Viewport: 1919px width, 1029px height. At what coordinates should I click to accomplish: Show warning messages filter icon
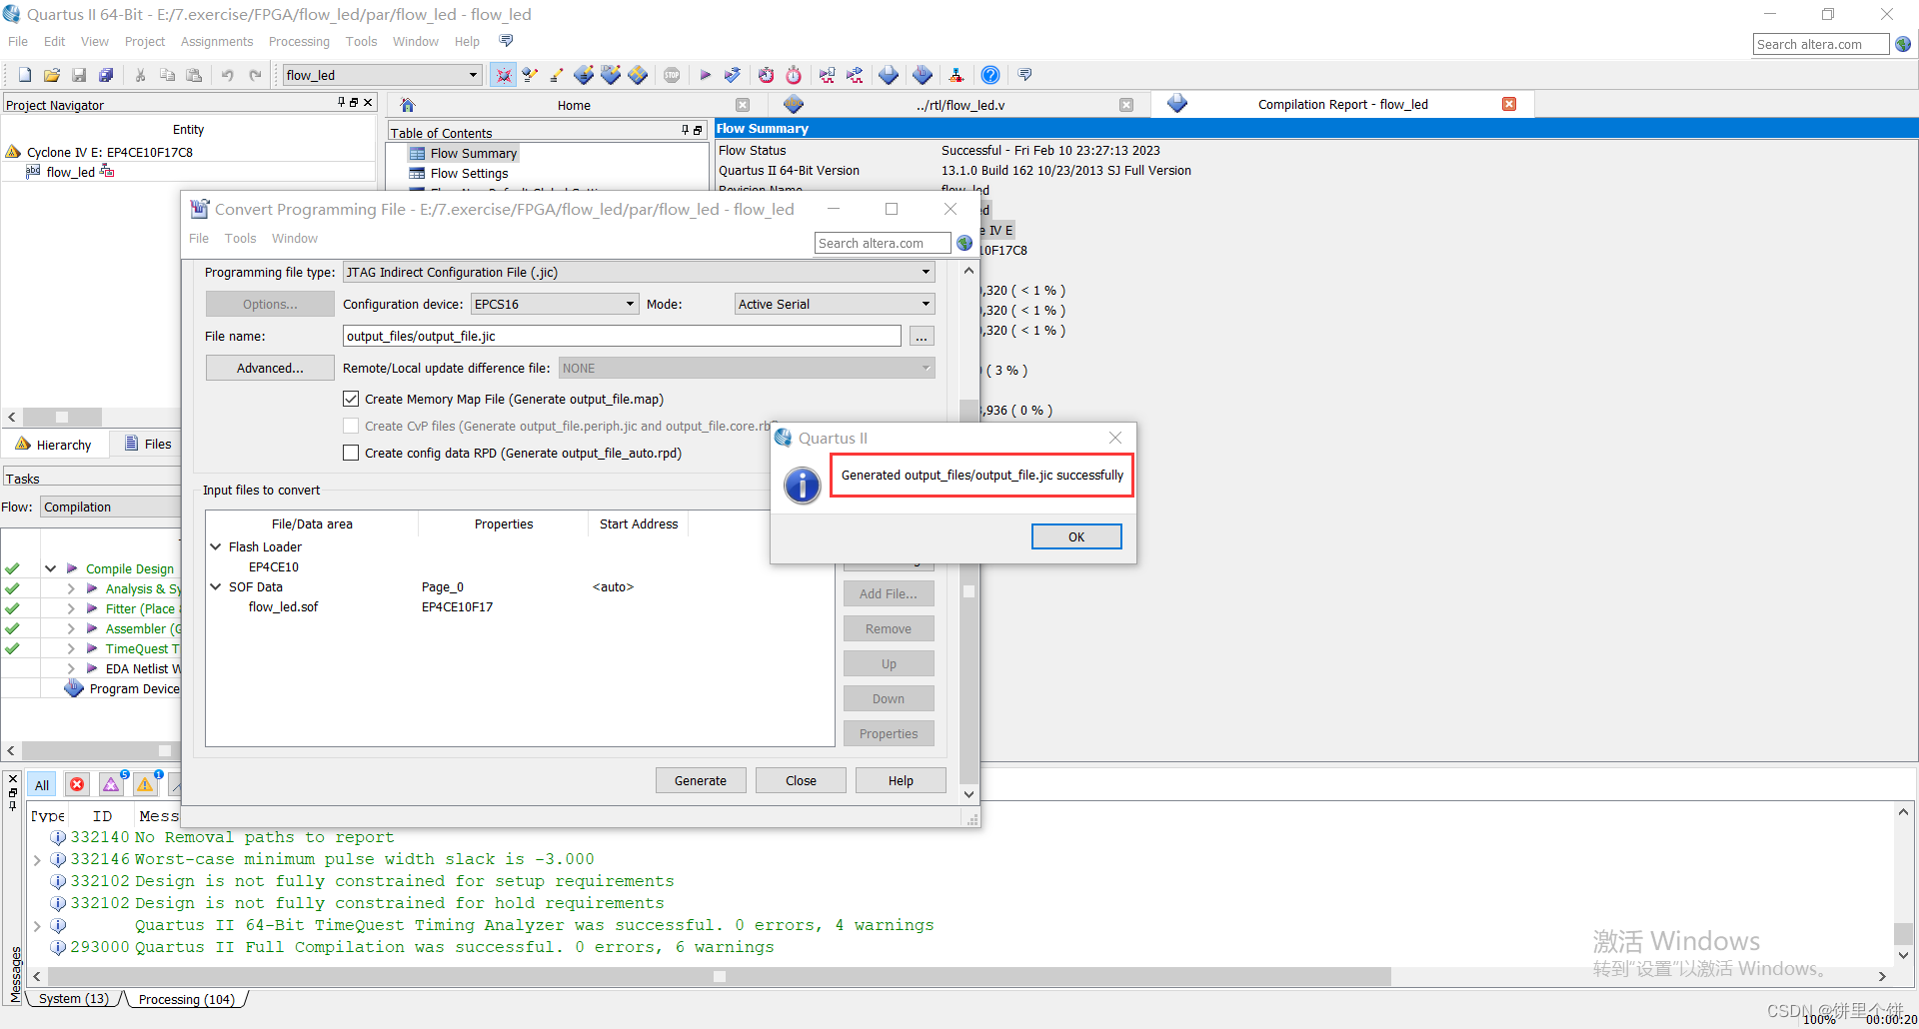[x=145, y=785]
